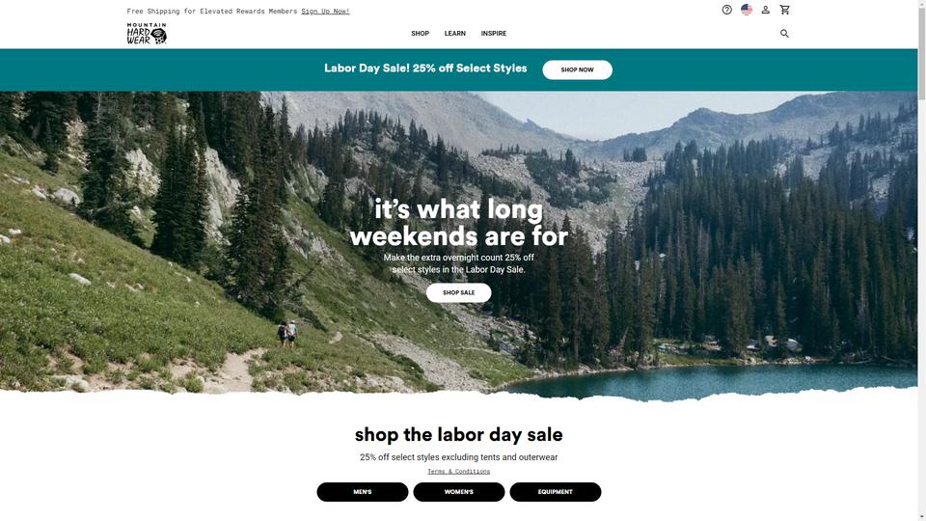Click the Labor Day Sale banner text
Screen dimensions: 926x521
(x=425, y=69)
